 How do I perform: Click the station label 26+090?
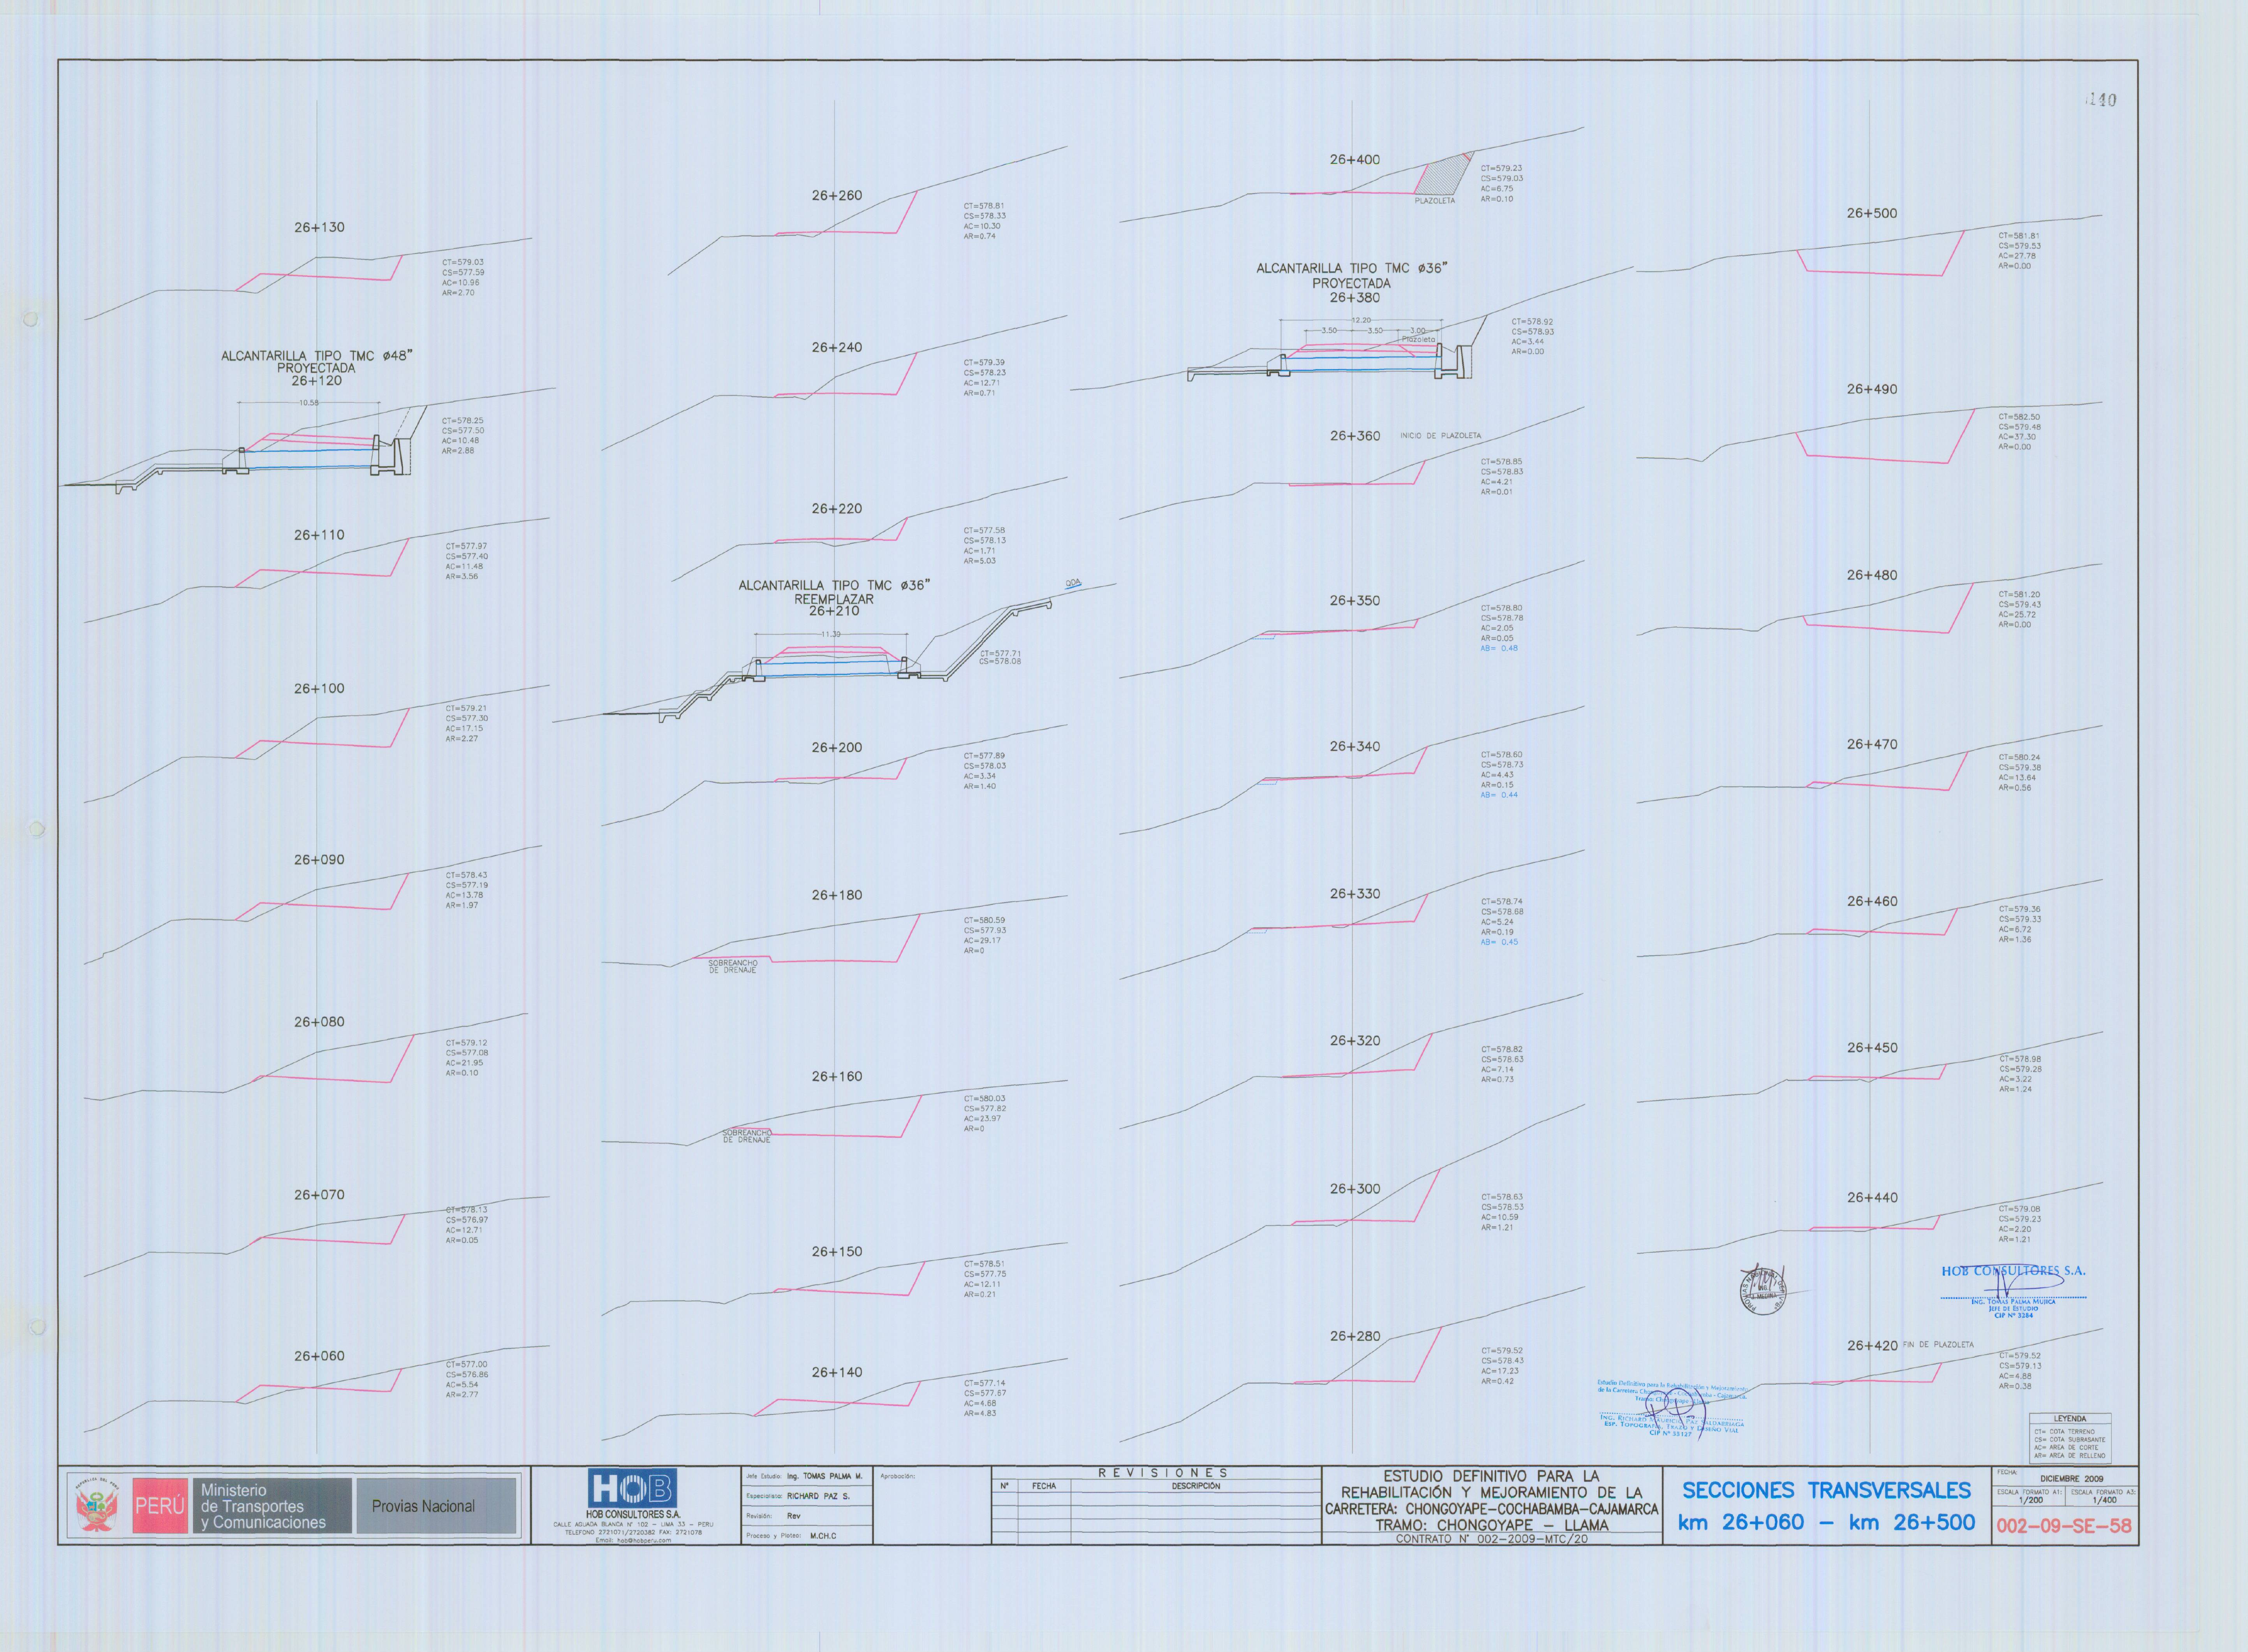[x=319, y=860]
